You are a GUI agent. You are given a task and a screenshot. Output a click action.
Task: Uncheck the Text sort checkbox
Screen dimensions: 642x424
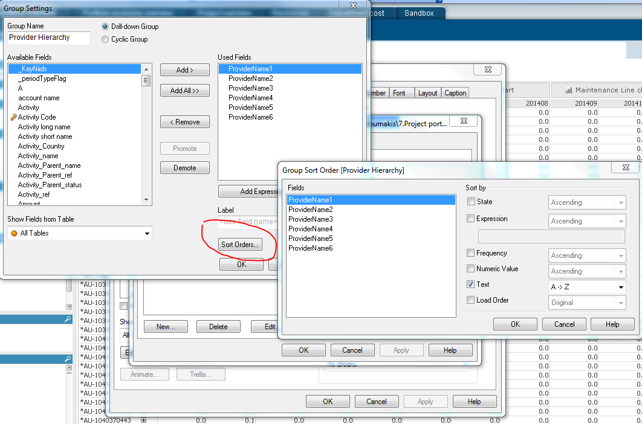[x=471, y=284]
